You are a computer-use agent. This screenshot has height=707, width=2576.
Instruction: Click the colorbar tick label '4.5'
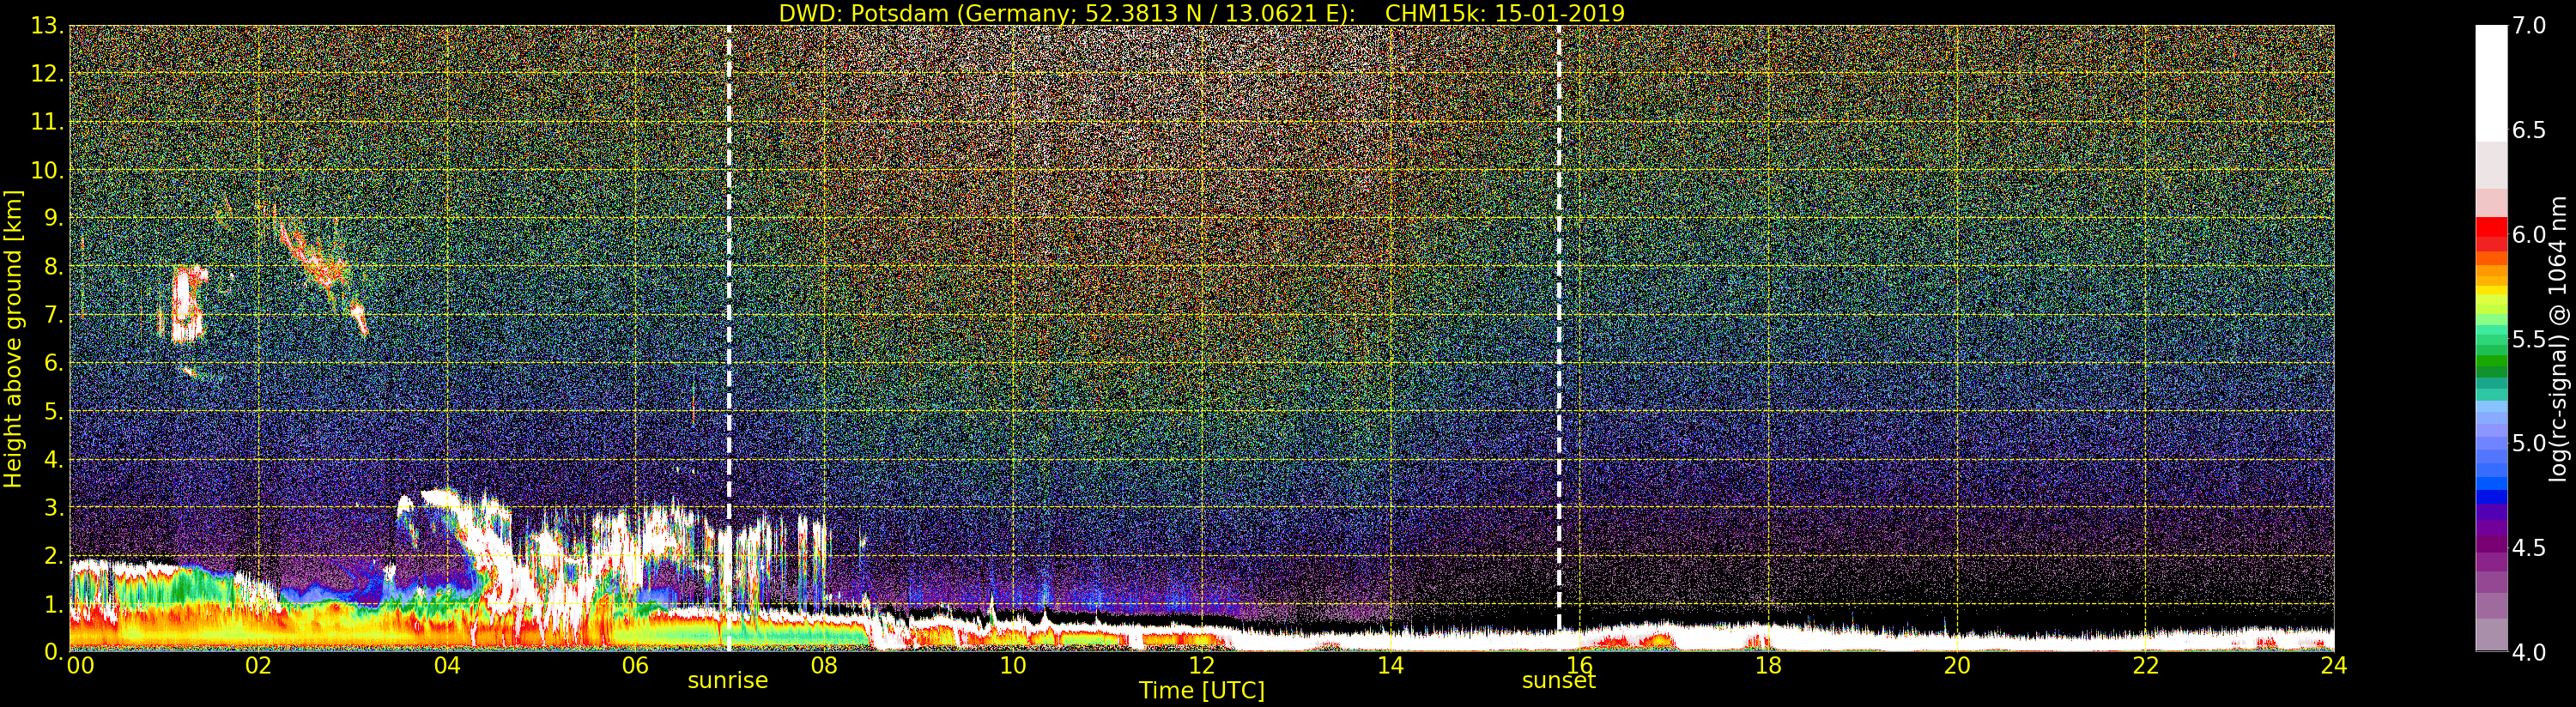tap(2529, 548)
